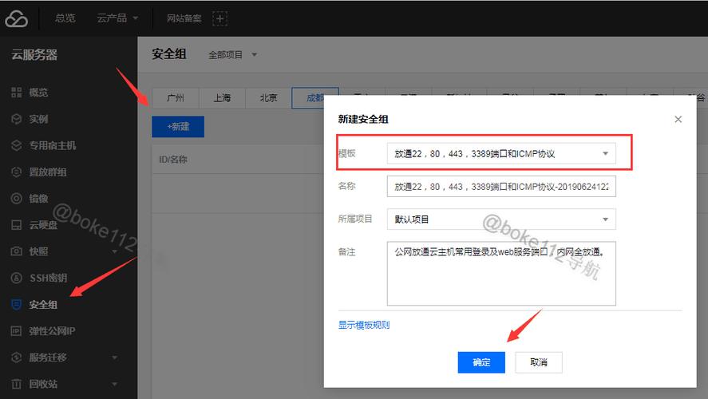
Task: Click the 显示模板规则 link
Action: pos(364,325)
